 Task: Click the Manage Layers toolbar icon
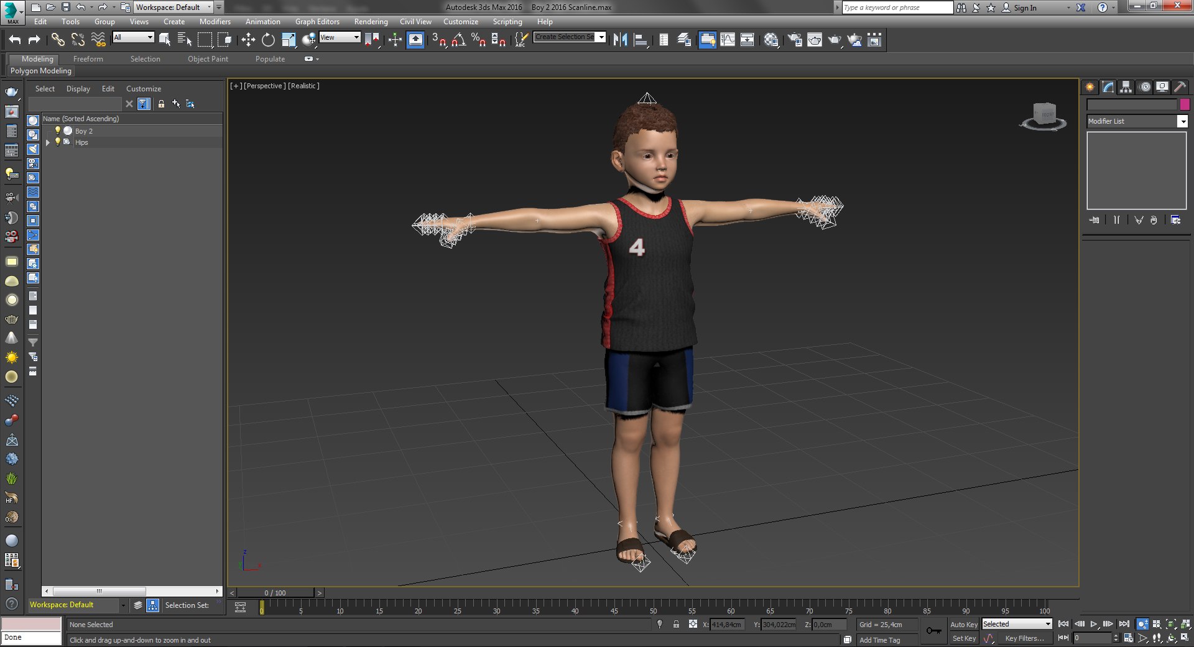click(684, 40)
